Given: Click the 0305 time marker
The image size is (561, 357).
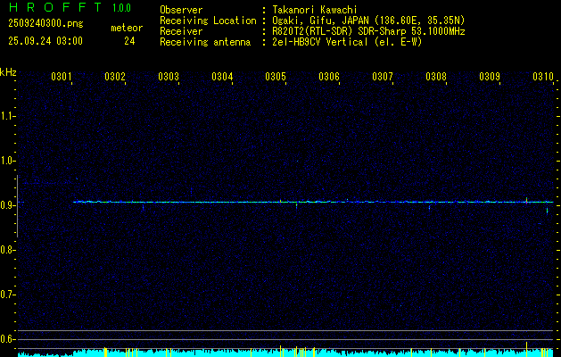Looking at the screenshot, I should point(276,77).
